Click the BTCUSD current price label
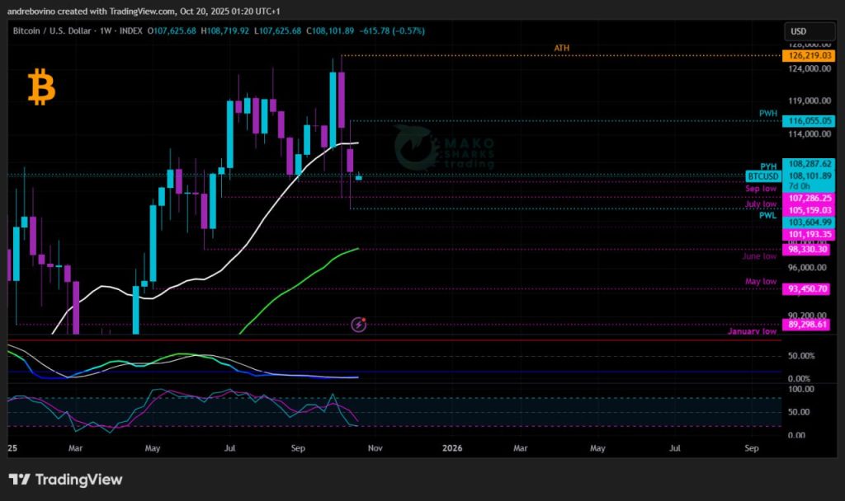This screenshot has width=845, height=501. 762,176
